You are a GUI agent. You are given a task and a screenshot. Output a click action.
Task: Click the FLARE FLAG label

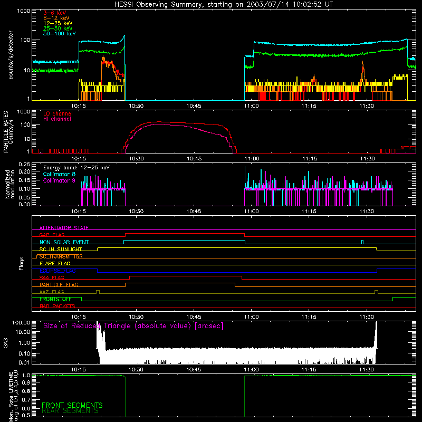click(x=55, y=263)
